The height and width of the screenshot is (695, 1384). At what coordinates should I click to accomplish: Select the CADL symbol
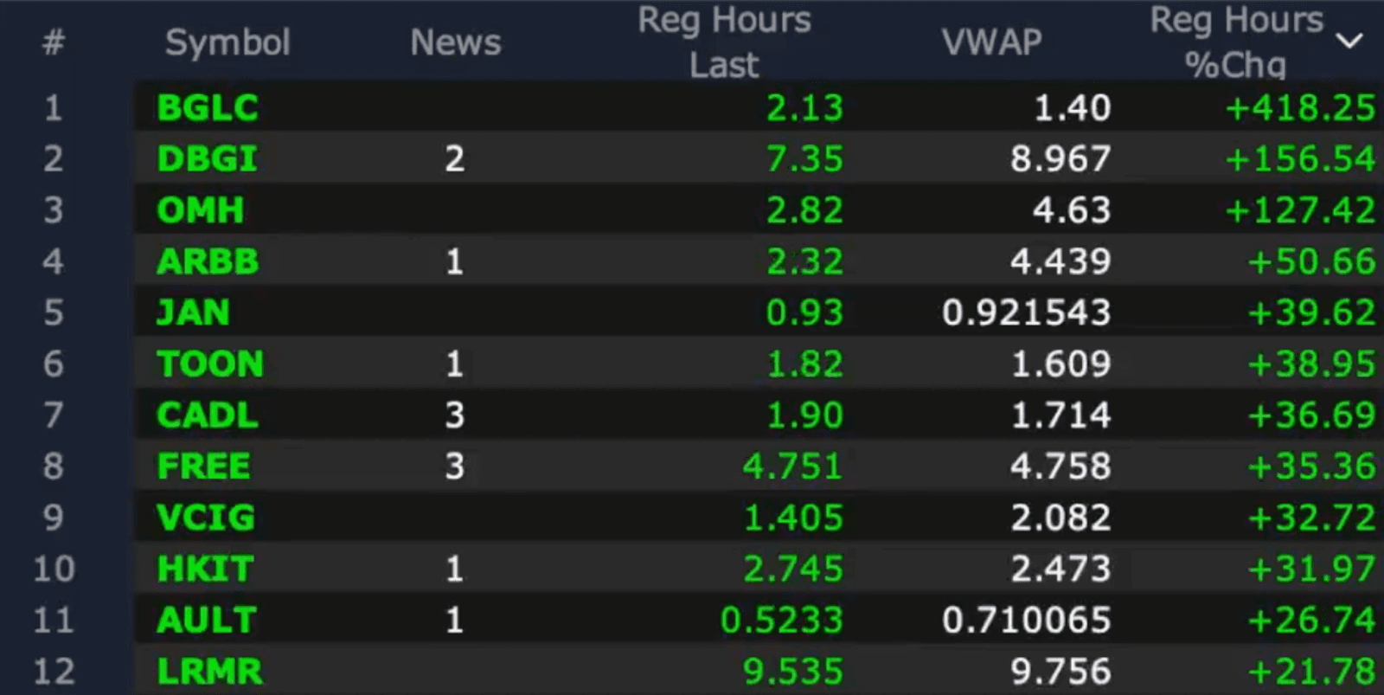[x=208, y=415]
